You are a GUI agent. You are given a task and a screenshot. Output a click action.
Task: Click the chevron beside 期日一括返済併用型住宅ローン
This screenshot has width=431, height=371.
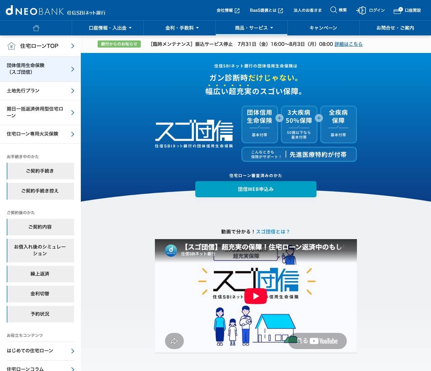pyautogui.click(x=73, y=113)
